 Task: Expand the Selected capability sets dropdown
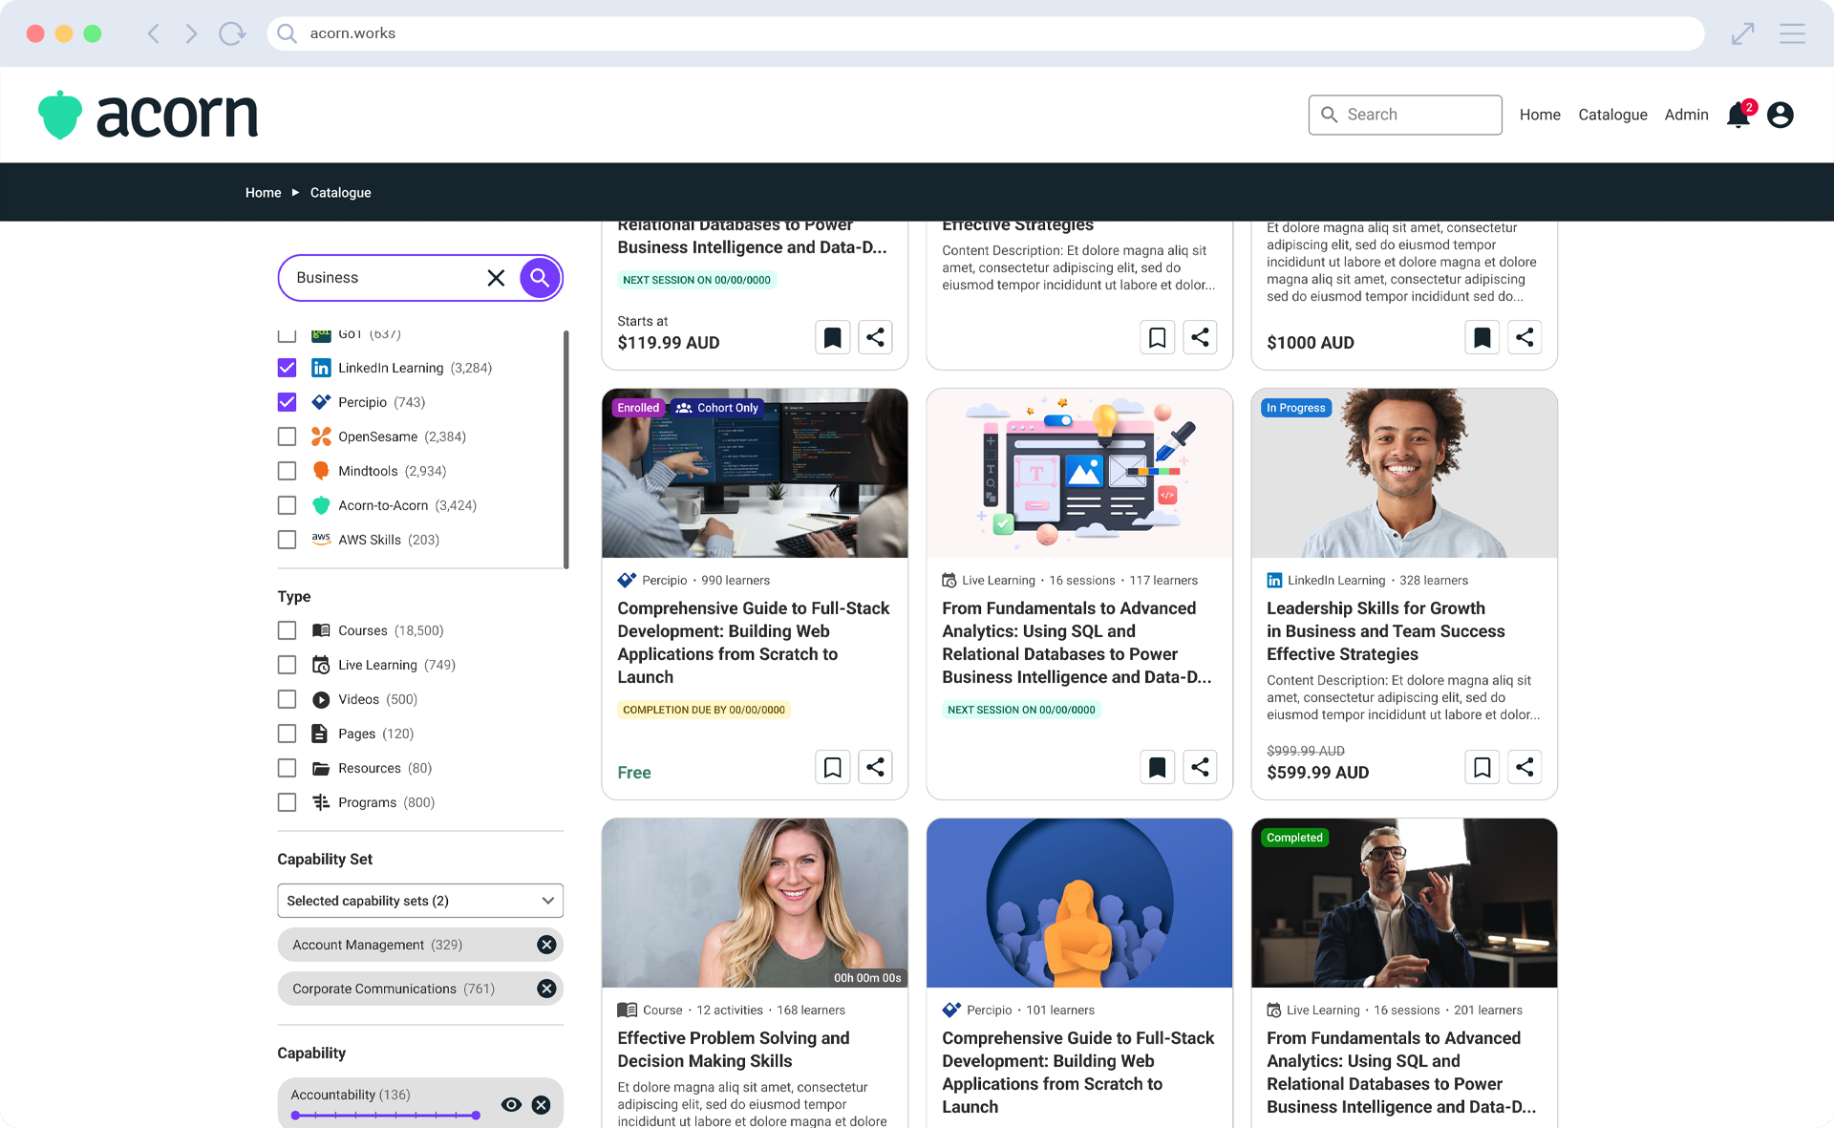pos(420,901)
